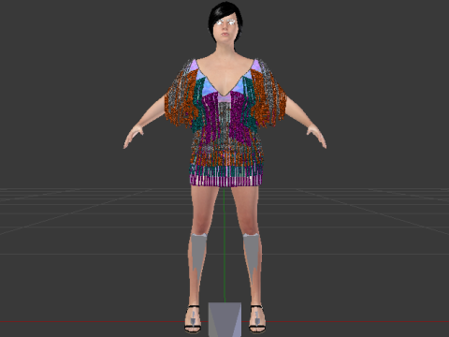This screenshot has width=449, height=337.
Task: Click the green vertical axis line
Action: (x=224, y=245)
